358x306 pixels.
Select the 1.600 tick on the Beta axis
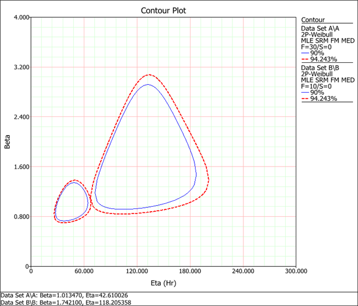coord(21,167)
